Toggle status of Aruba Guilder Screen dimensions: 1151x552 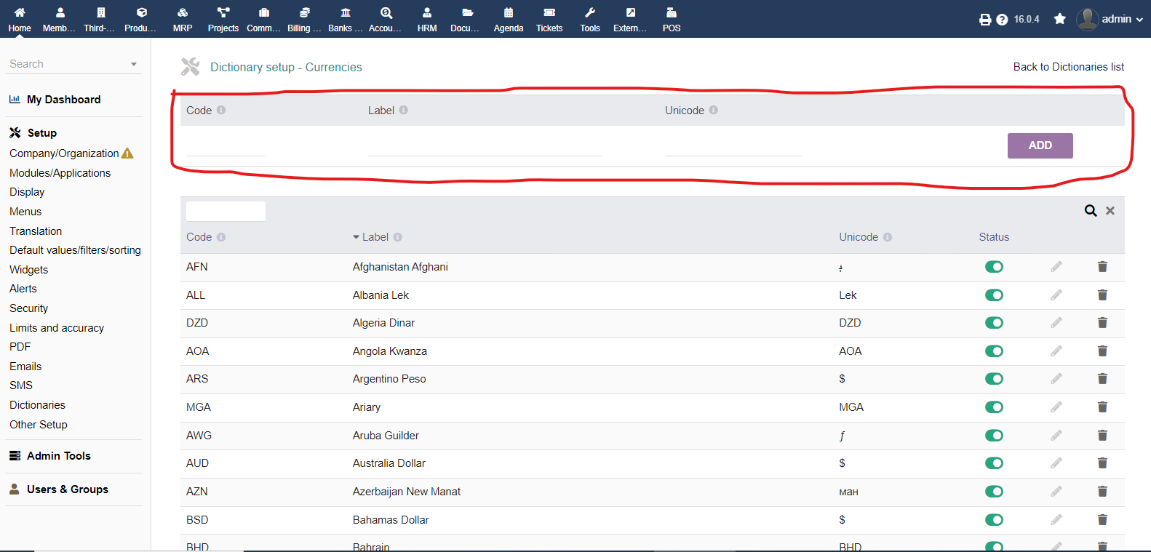[994, 435]
